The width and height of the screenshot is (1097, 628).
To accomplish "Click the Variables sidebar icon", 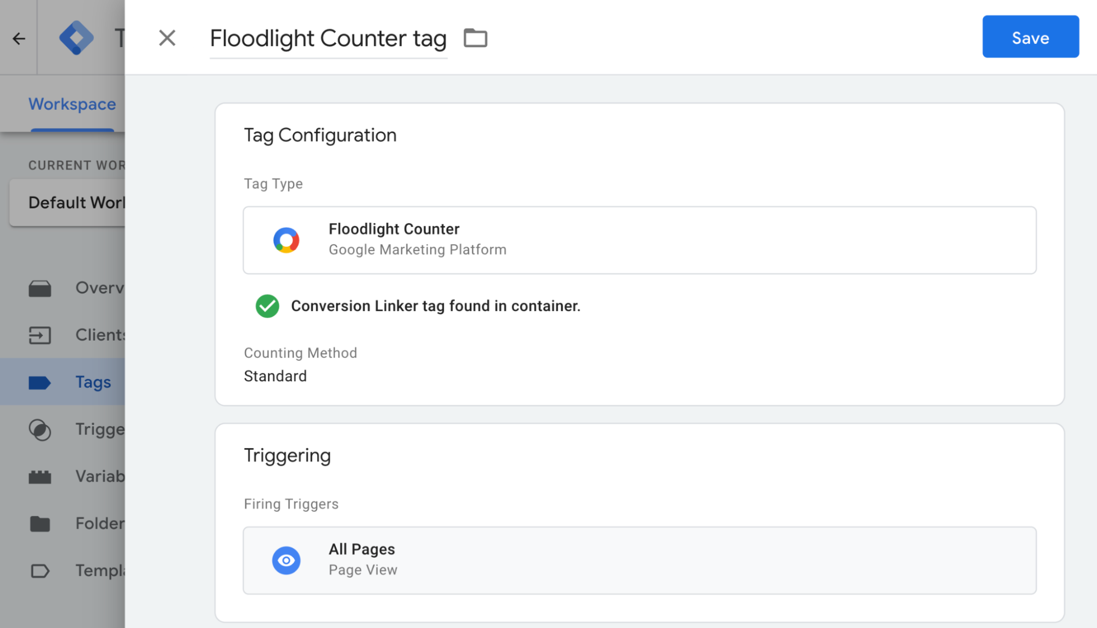I will click(x=40, y=476).
